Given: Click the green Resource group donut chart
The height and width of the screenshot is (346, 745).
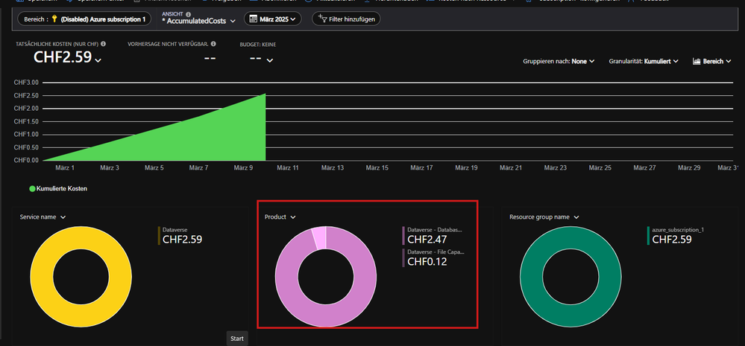Looking at the screenshot, I should 532,276.
